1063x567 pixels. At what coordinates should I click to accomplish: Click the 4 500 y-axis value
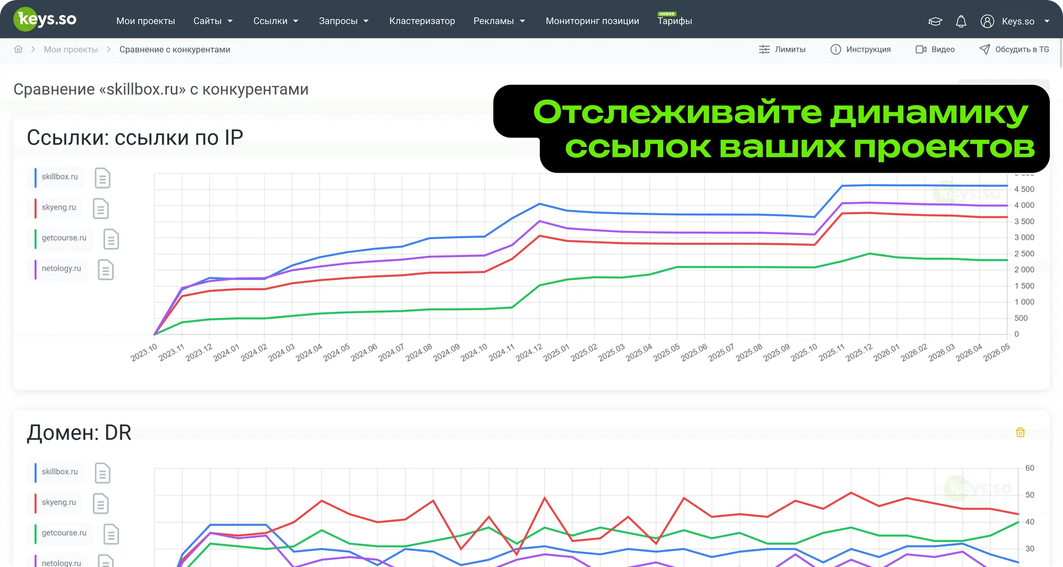coord(1024,189)
